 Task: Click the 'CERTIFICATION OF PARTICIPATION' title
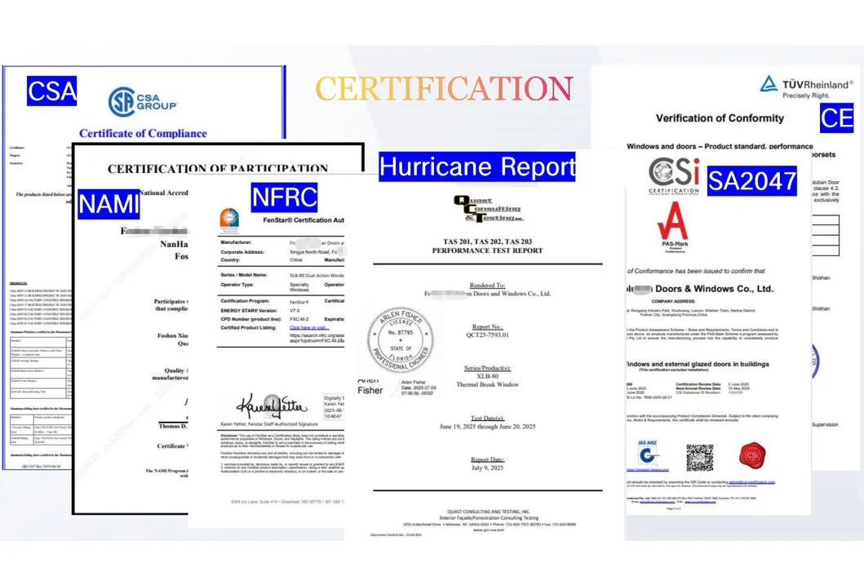(x=218, y=169)
